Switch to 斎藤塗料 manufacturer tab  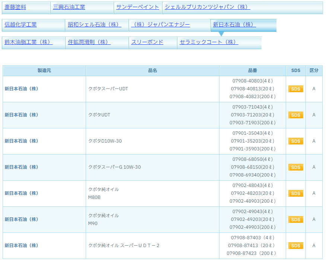(15, 7)
